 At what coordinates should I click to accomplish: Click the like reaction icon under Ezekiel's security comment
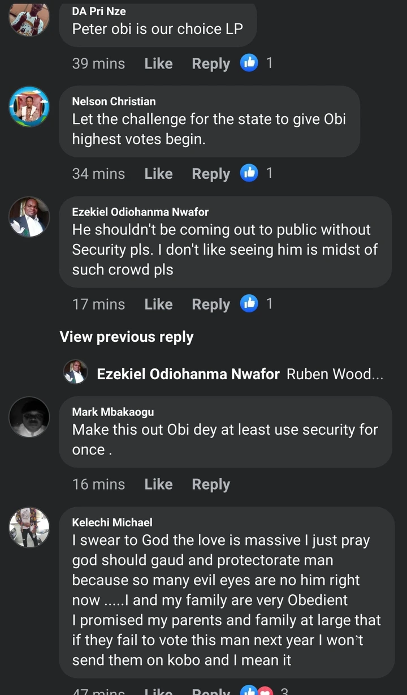coord(249,303)
